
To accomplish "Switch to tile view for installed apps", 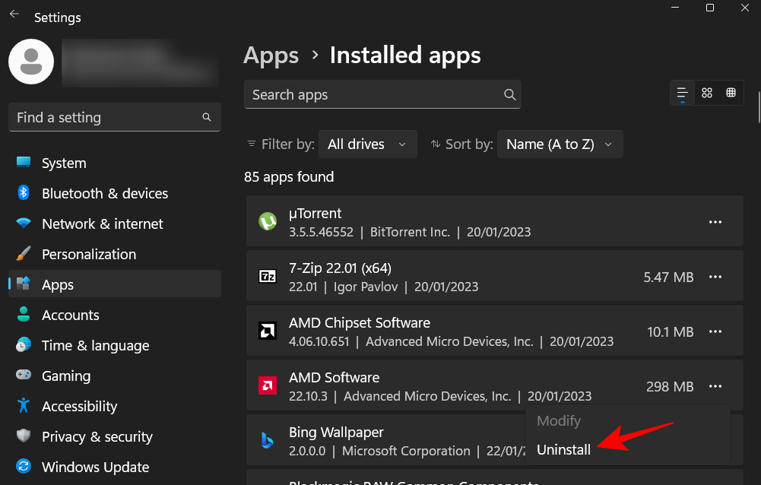I will [706, 92].
